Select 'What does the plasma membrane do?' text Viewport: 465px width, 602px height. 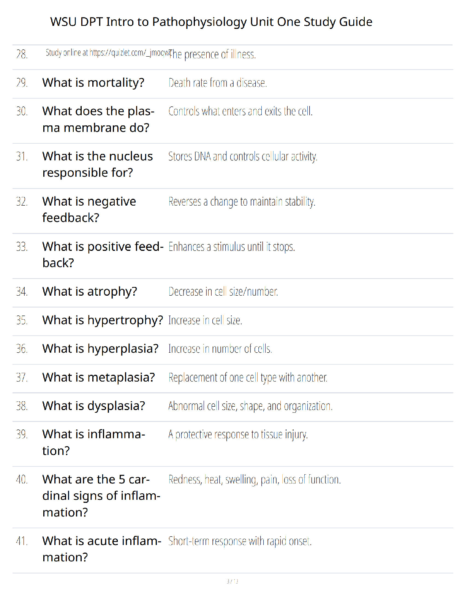coord(99,119)
